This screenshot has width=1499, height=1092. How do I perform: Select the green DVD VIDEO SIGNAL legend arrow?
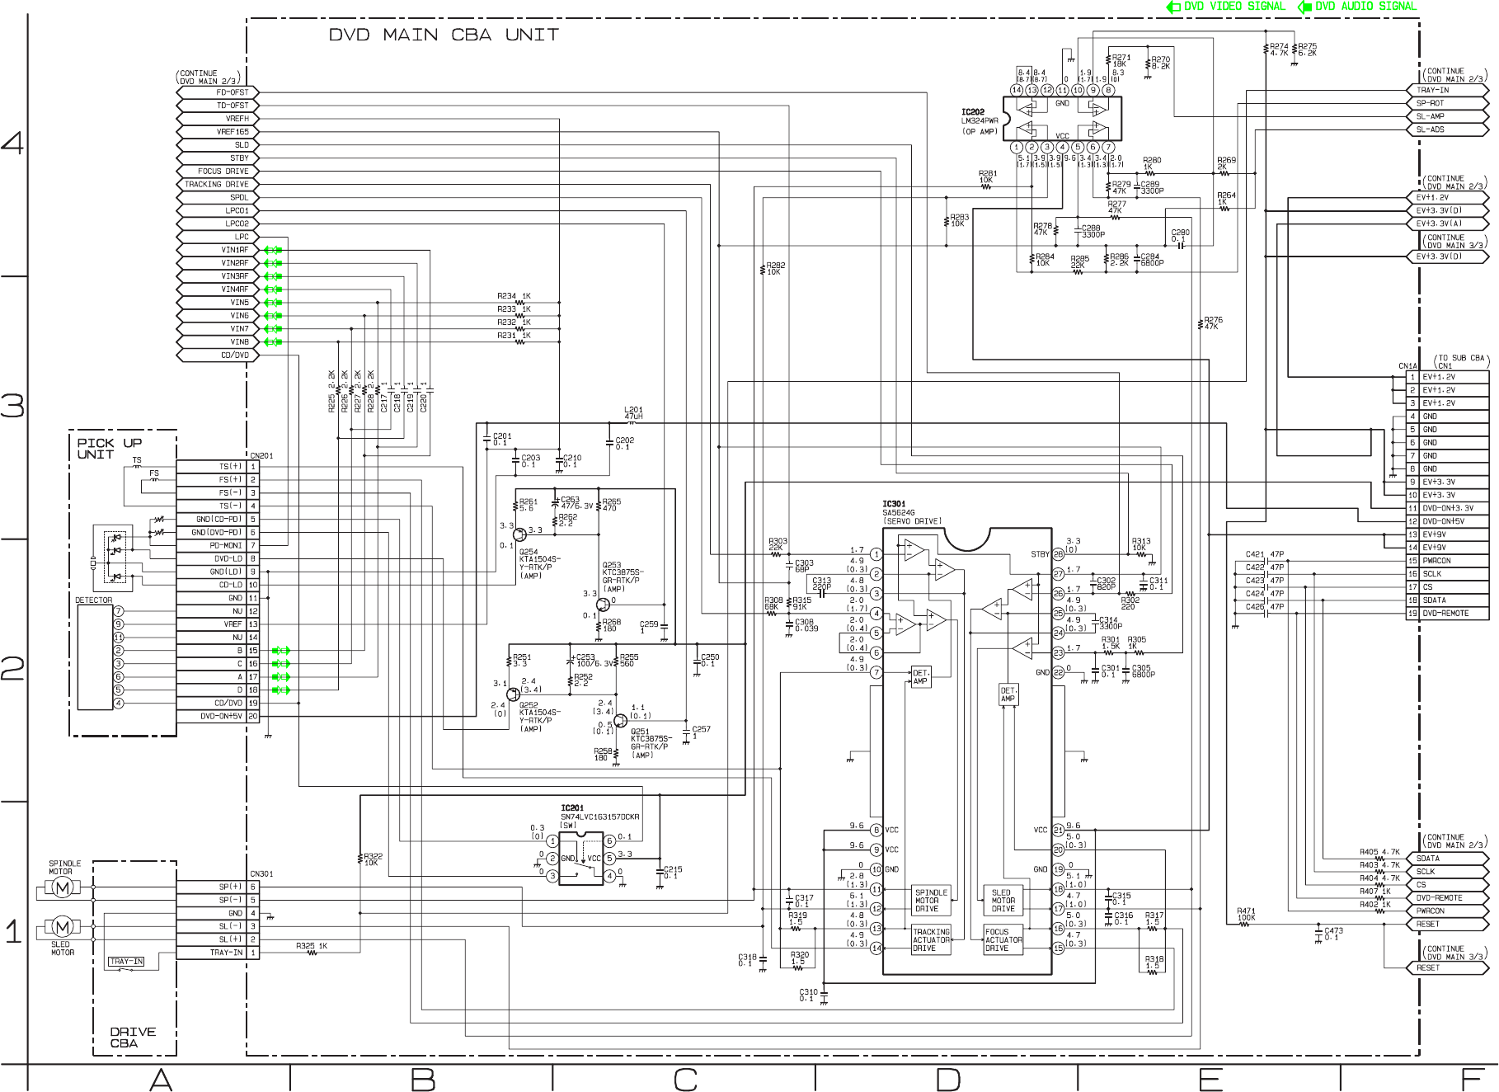click(x=1173, y=7)
